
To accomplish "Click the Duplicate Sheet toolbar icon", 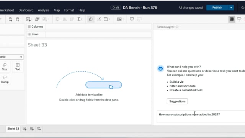I will pyautogui.click(x=37, y=19).
